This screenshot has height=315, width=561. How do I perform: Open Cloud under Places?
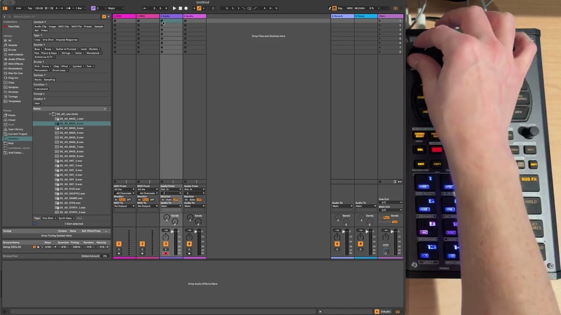[x=12, y=120]
